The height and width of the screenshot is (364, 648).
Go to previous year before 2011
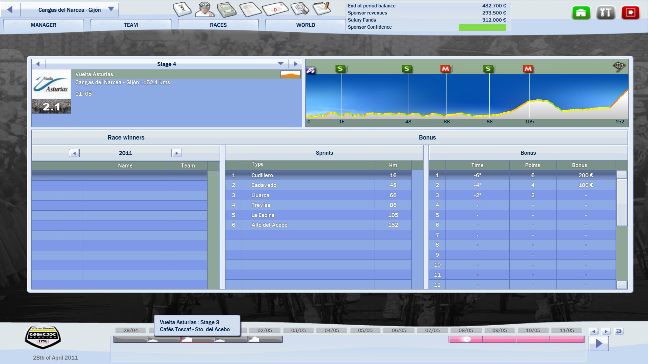(x=74, y=153)
